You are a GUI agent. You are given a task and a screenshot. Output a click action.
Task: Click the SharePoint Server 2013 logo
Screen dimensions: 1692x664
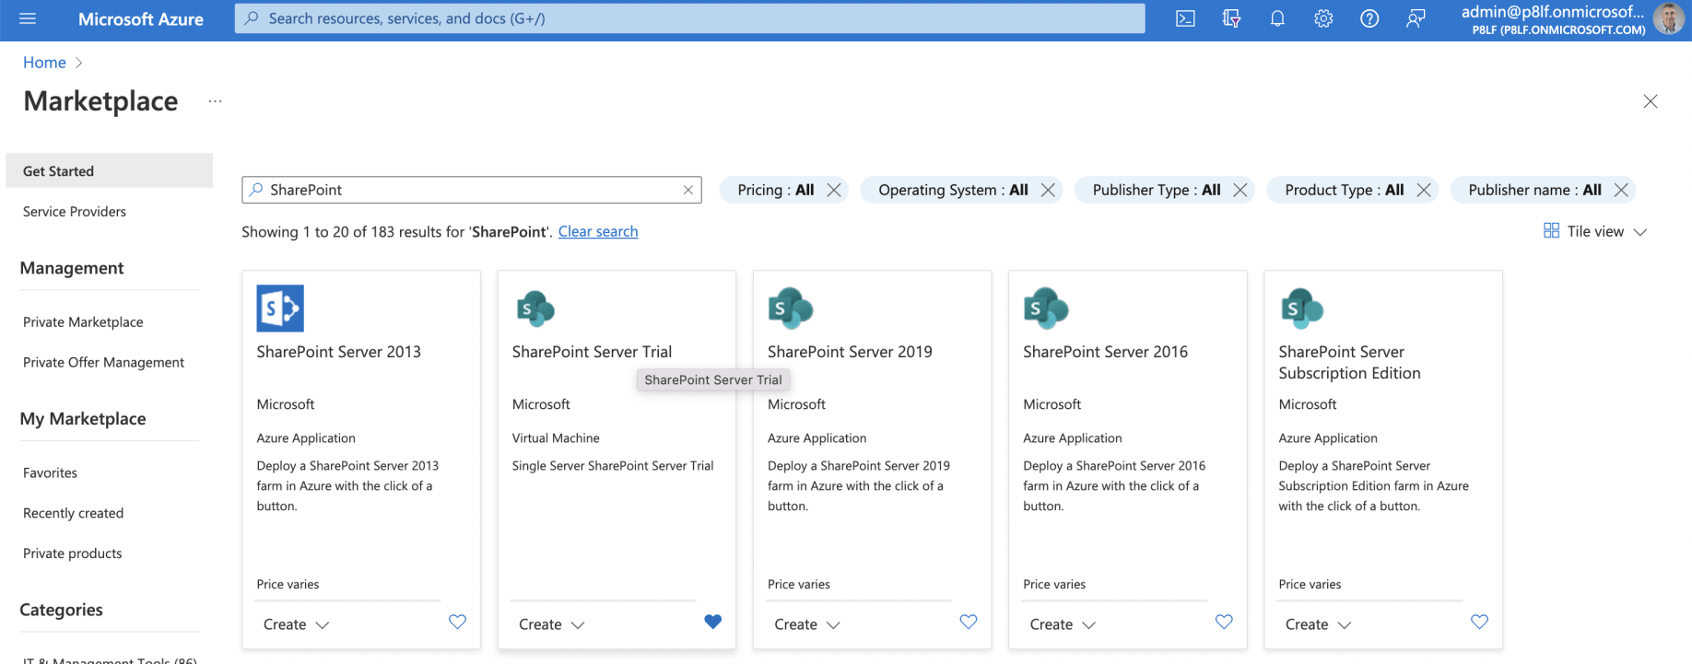(280, 309)
